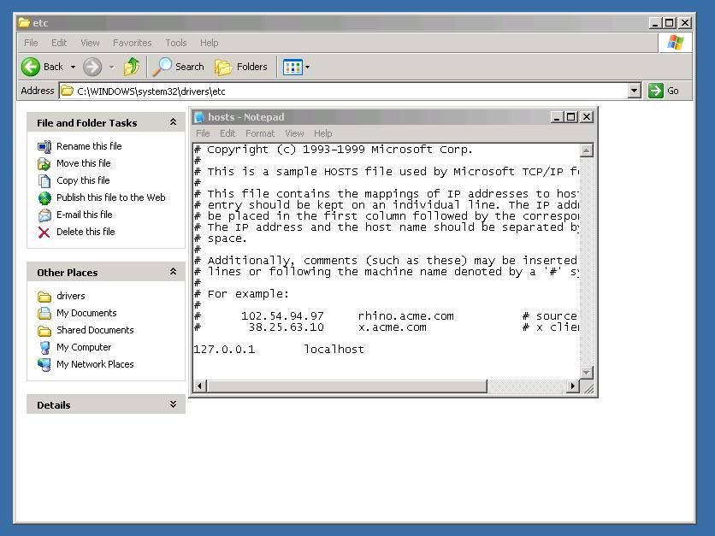Open the Help menu in hosts Notepad
The height and width of the screenshot is (536, 715).
point(322,133)
